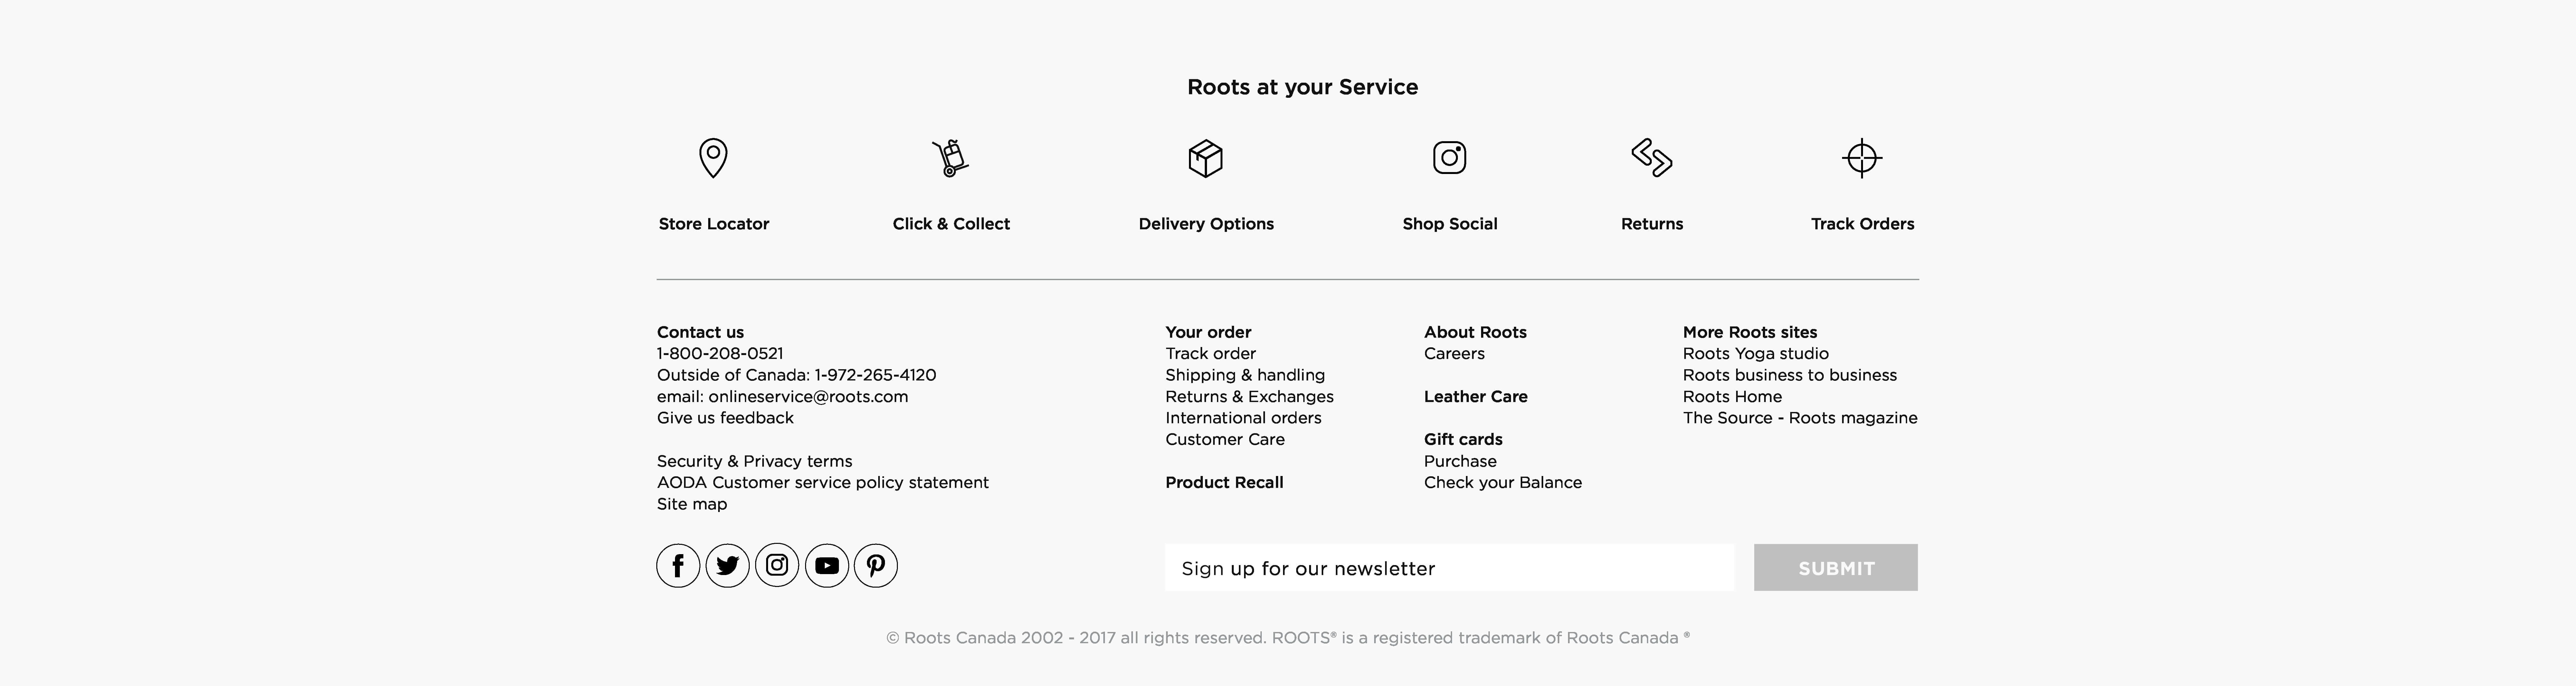2576x686 pixels.
Task: Open the Returns & Exchanges link
Action: 1249,397
